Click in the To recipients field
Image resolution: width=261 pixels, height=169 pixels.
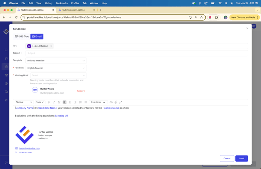pos(137,46)
